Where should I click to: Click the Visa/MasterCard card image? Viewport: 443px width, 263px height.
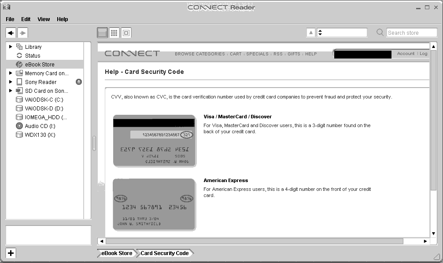coord(155,141)
